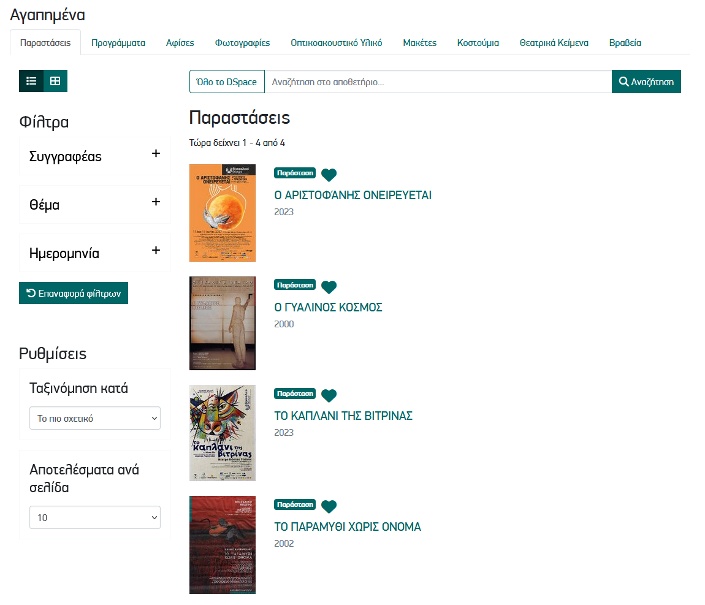Image resolution: width=705 pixels, height=605 pixels.
Task: Unfavorite Ο ΑΡΙΣΤΟΦΑΝΗΣ ΟΝΕΙΡΕΥΕΤΑΙ via heart icon
Action: 329,175
